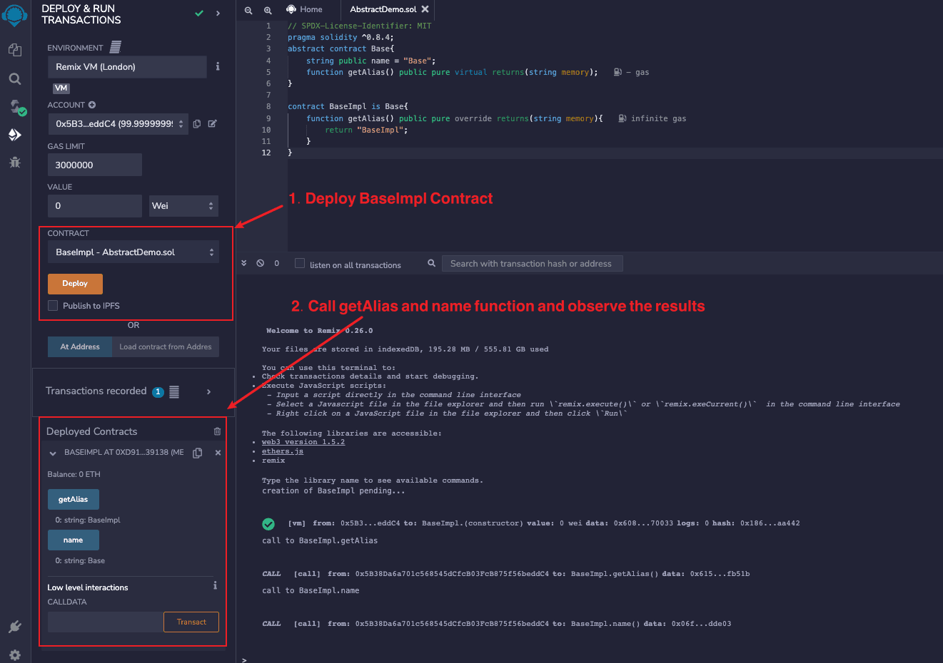Open the Debugger sidebar icon

[x=14, y=163]
